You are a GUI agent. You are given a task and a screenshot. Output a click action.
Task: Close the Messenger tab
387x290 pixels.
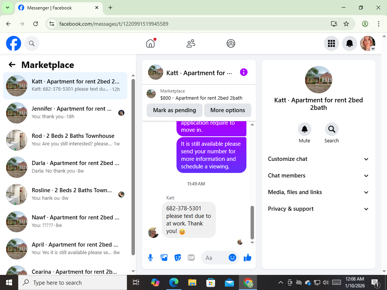(x=97, y=8)
